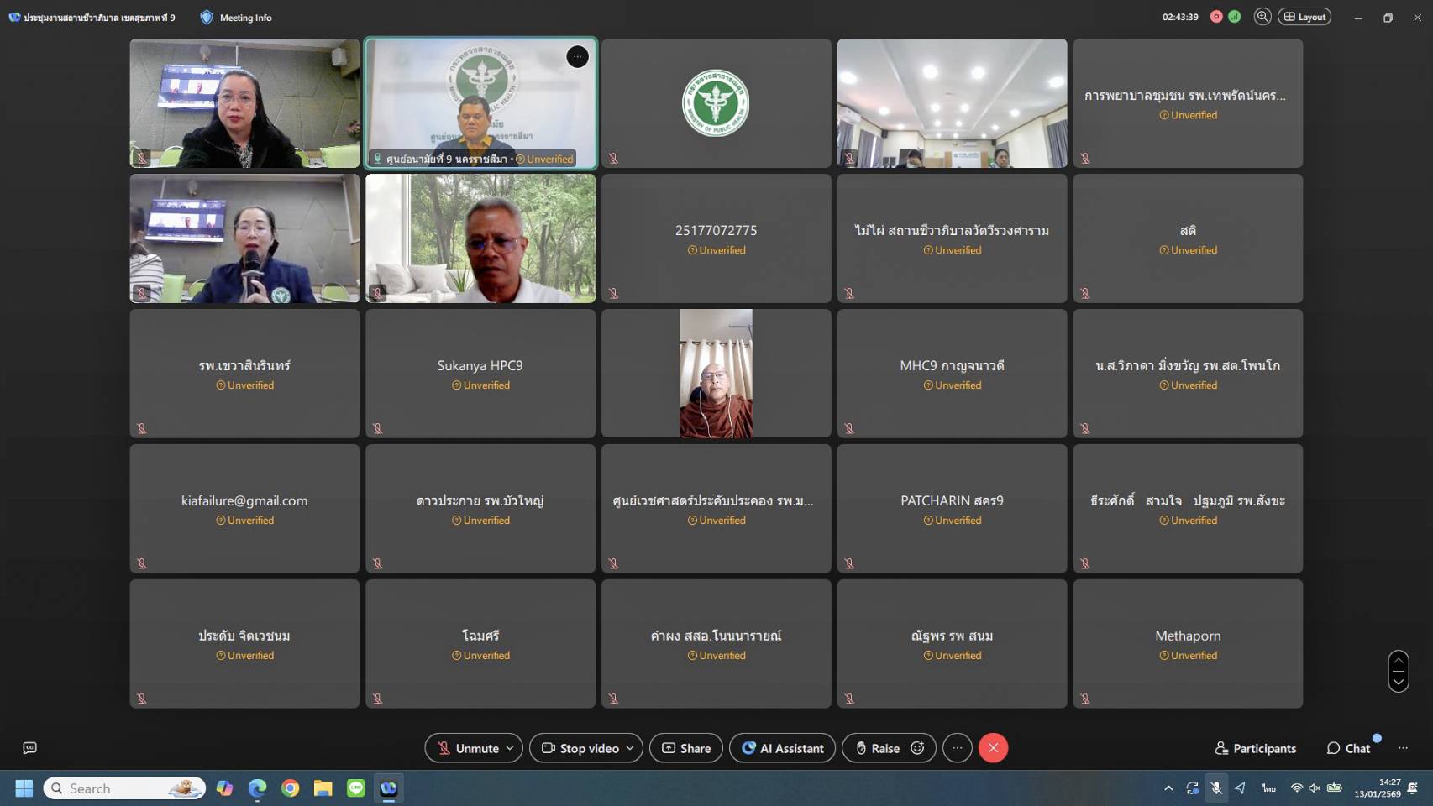The width and height of the screenshot is (1433, 806).
Task: Click the red recording indicator icon
Action: click(x=1215, y=17)
